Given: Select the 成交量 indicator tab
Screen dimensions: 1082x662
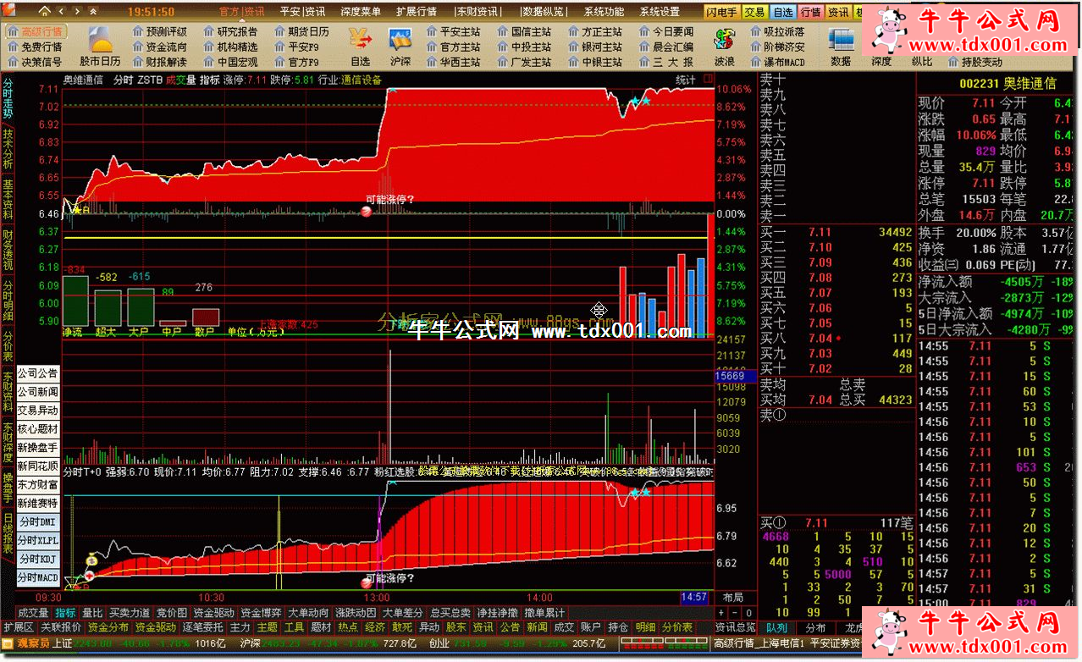Looking at the screenshot, I should [x=33, y=612].
